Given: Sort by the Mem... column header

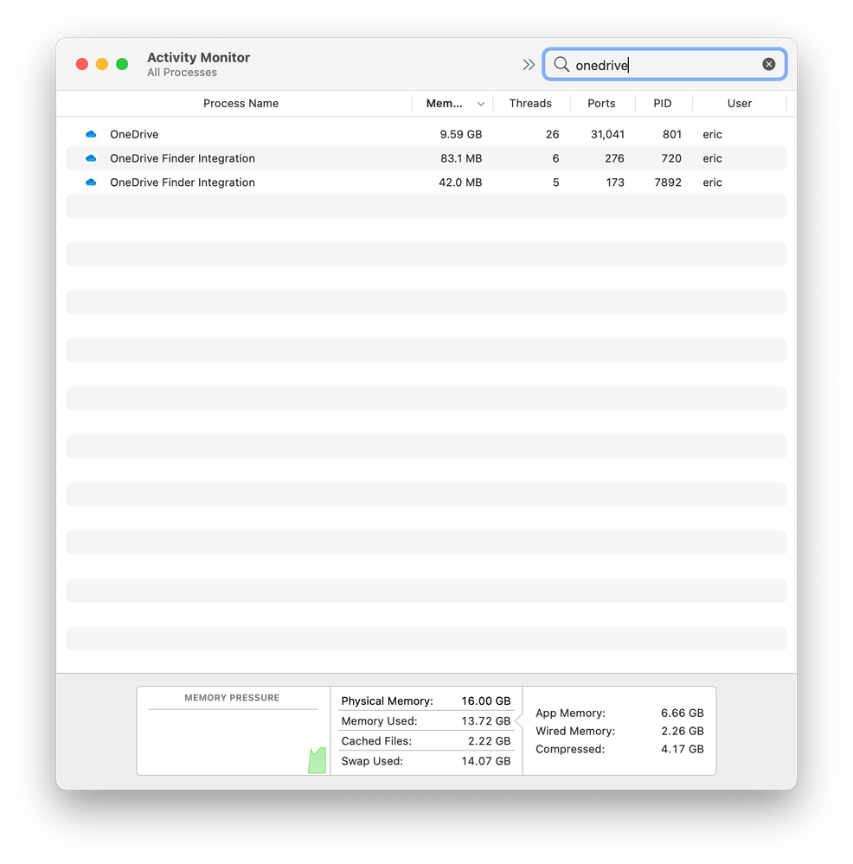Looking at the screenshot, I should point(444,104).
